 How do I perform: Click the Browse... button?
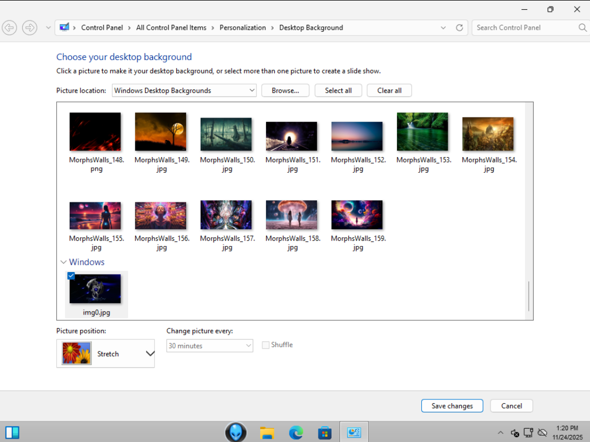tap(285, 91)
